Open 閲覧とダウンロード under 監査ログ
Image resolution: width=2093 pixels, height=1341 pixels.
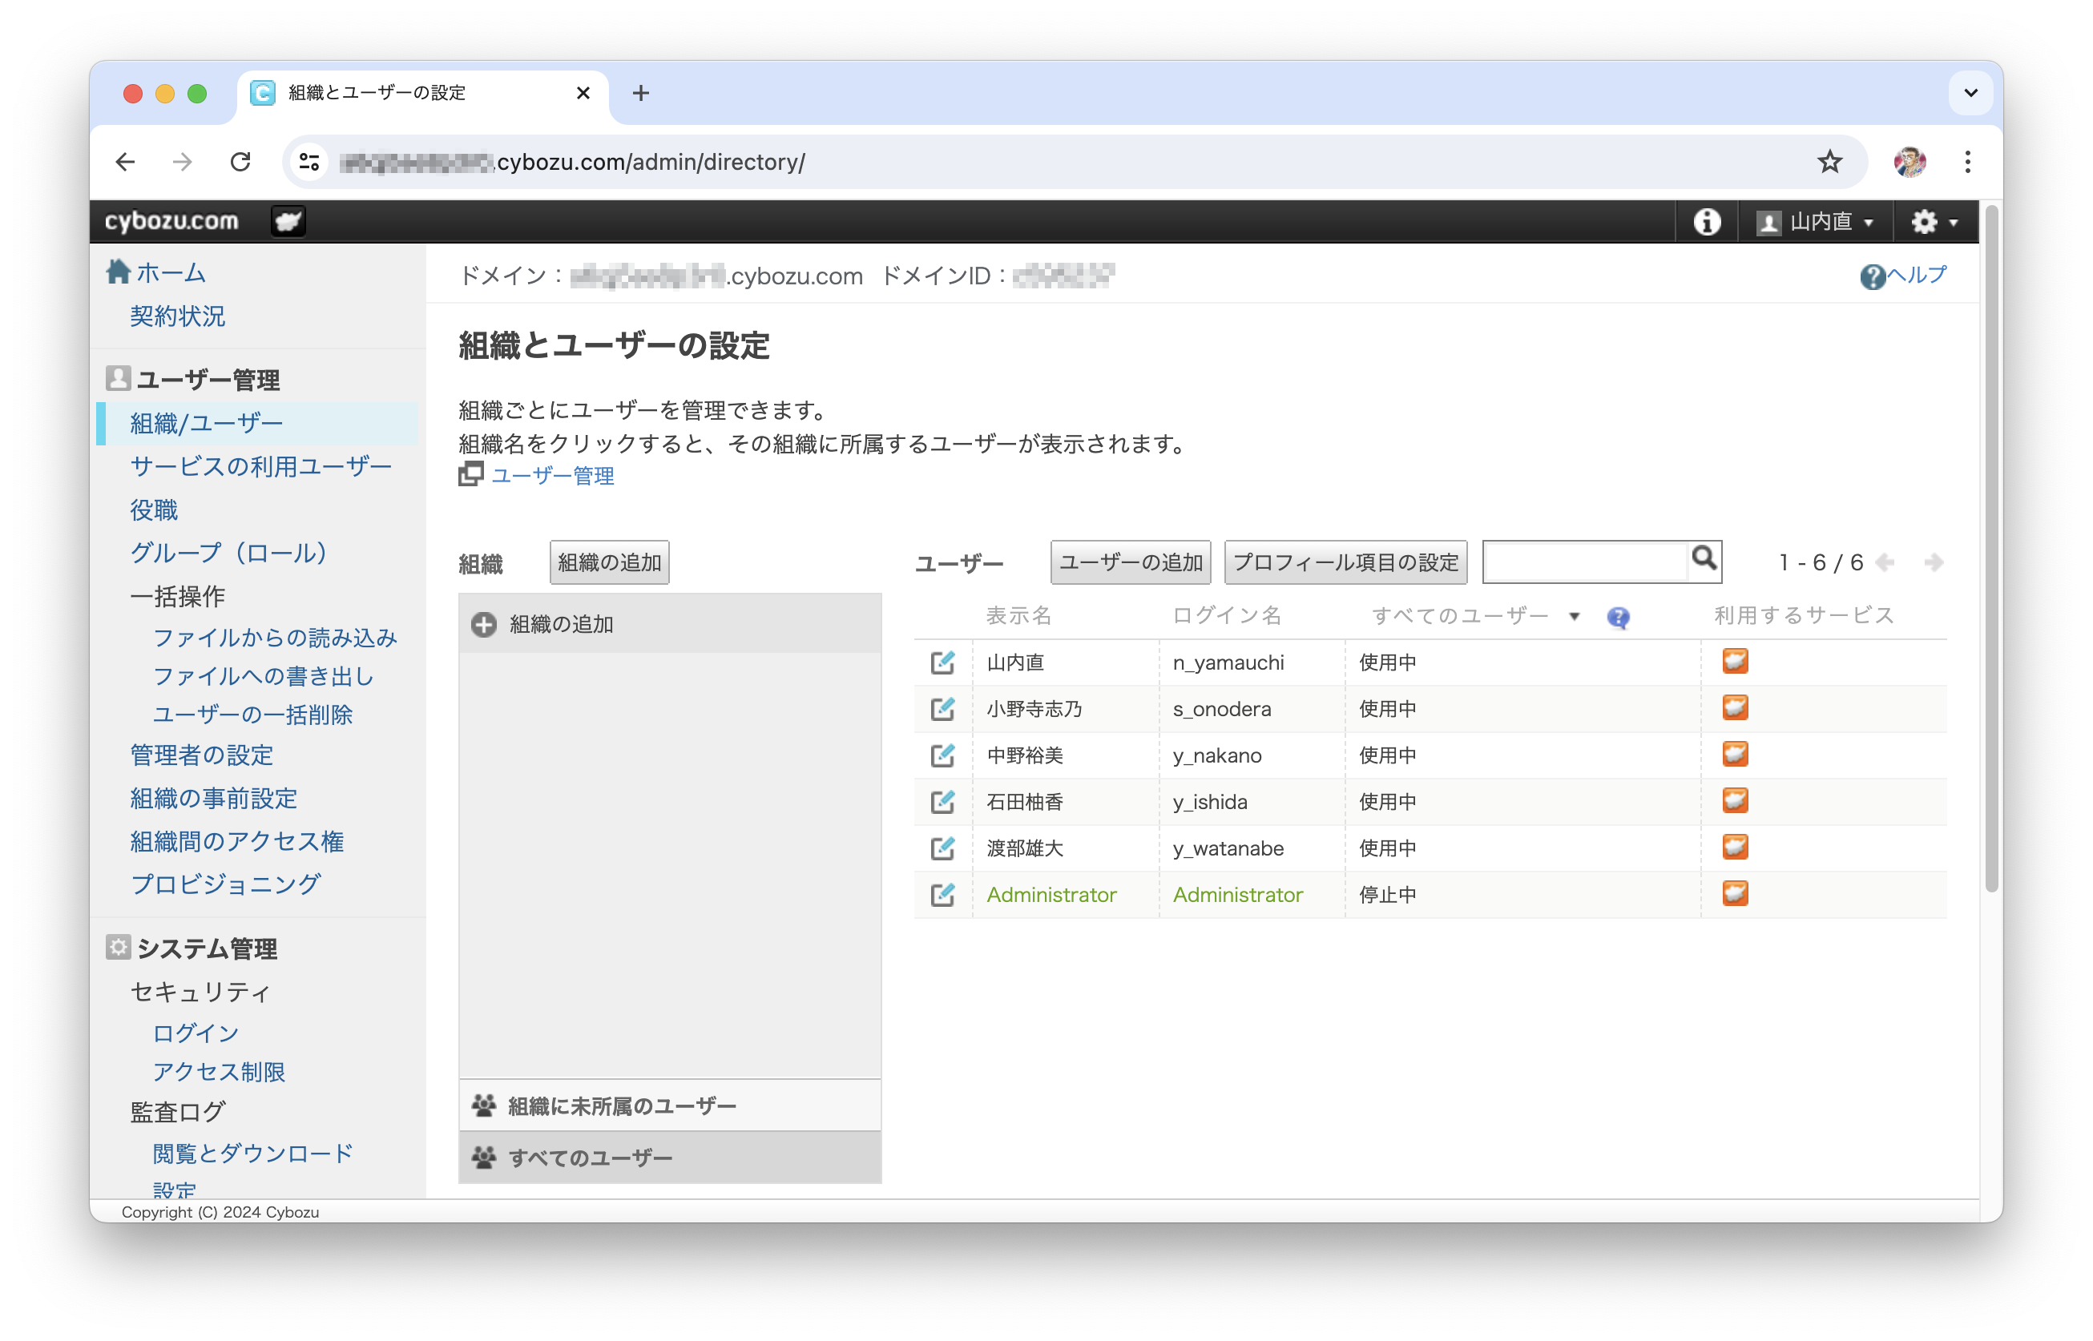tap(252, 1154)
